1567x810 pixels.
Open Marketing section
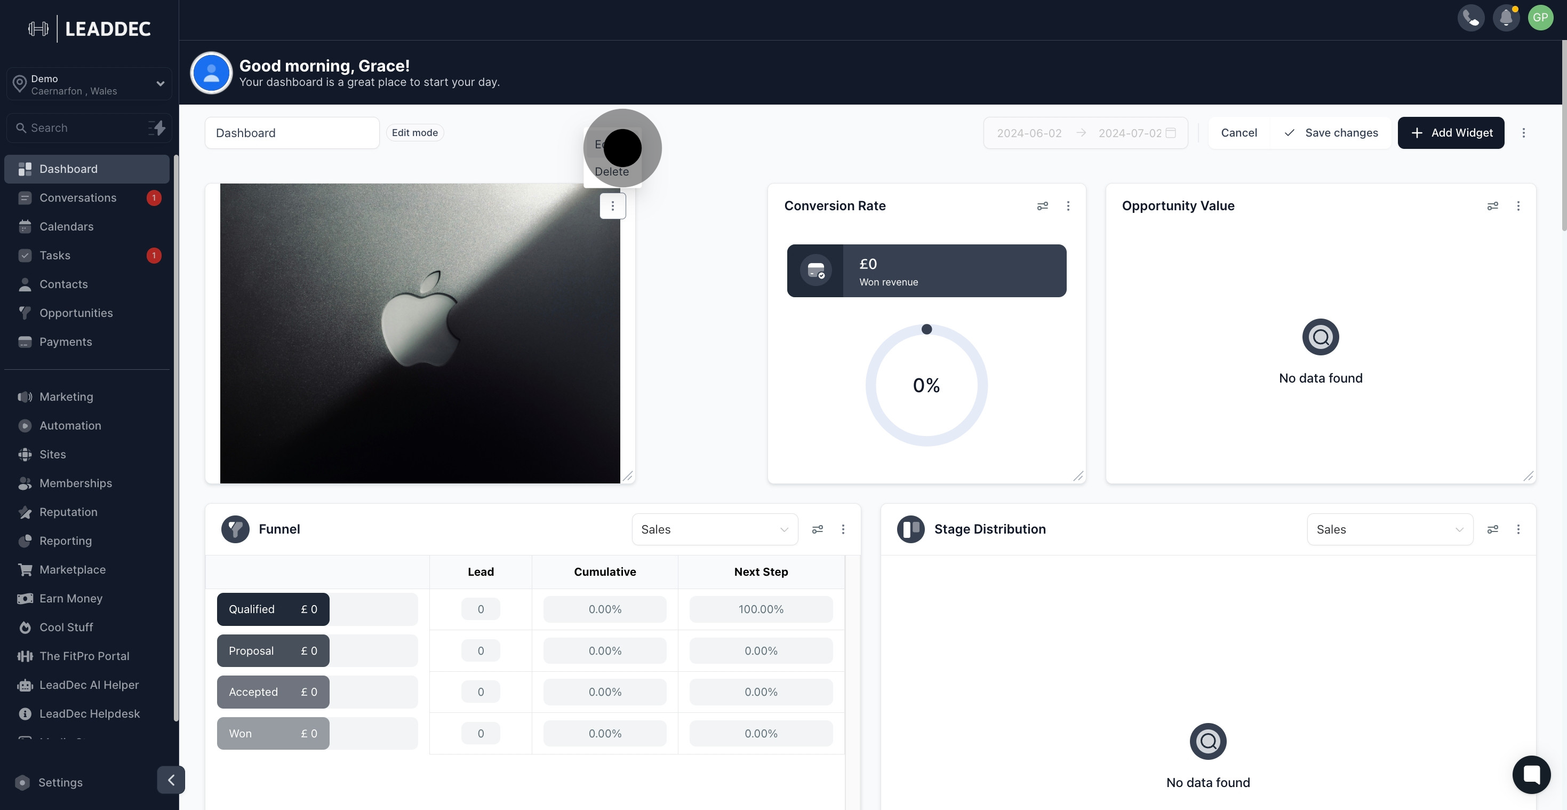[87, 397]
